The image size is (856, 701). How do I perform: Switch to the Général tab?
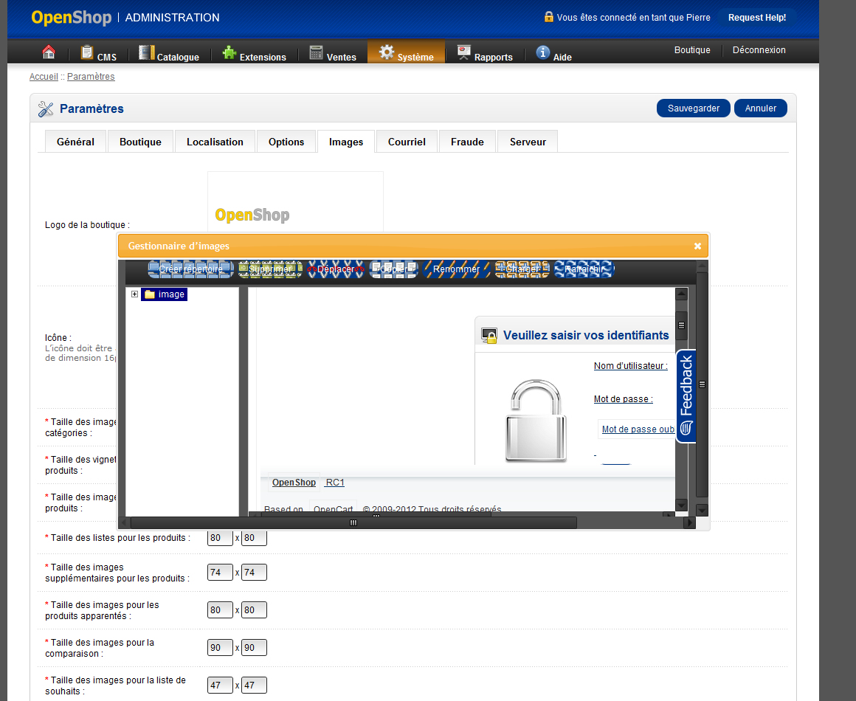75,142
